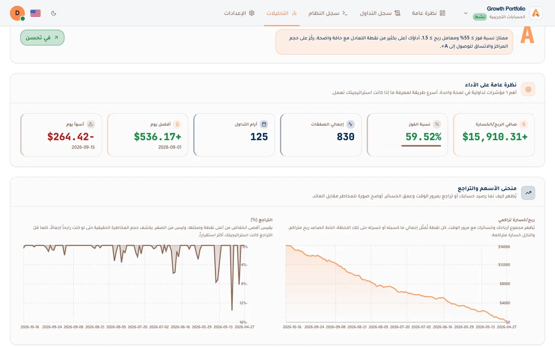Select total trades value 830
The width and height of the screenshot is (555, 347).
point(345,137)
